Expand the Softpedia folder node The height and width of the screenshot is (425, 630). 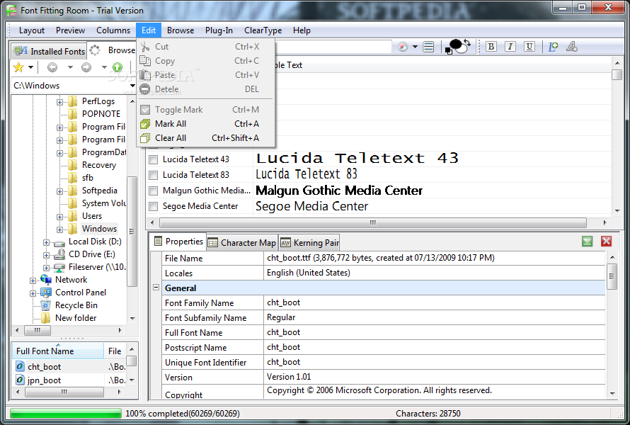[x=59, y=191]
